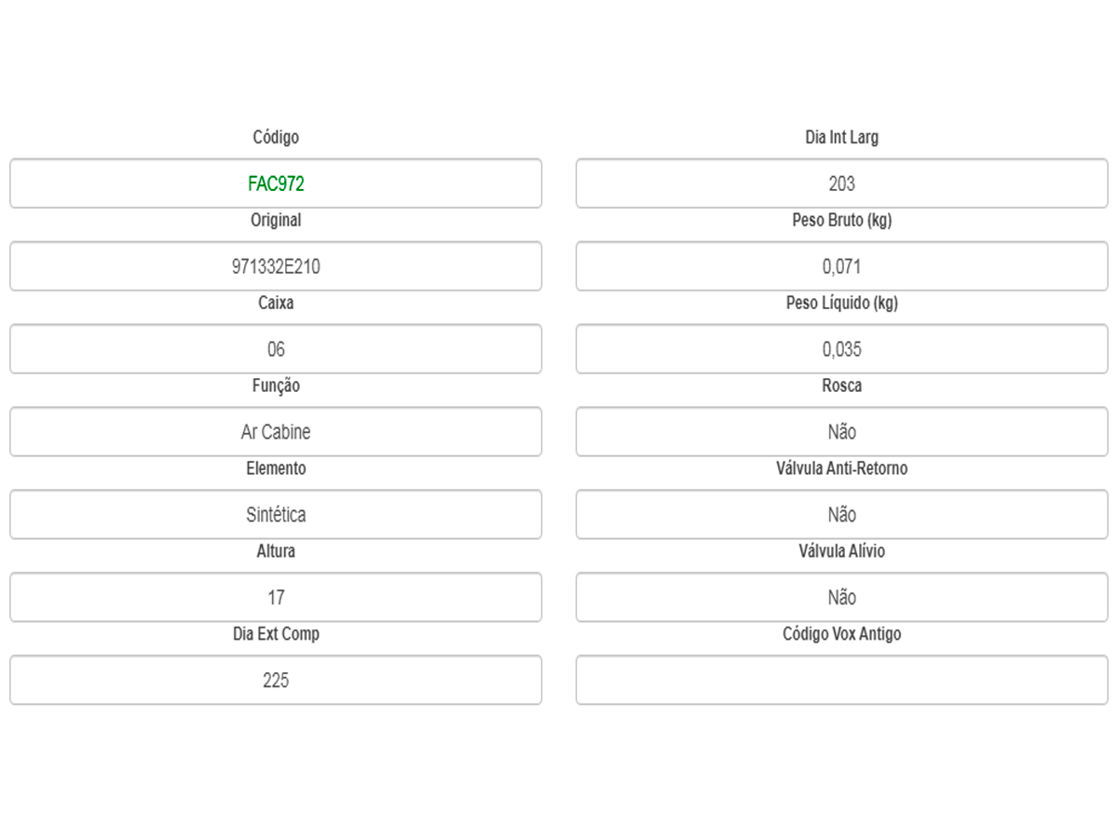Click the empty Código Vox Antigo field
Viewport: 1118px width, 838px height.
point(841,680)
